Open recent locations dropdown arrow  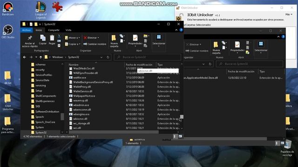(36, 57)
